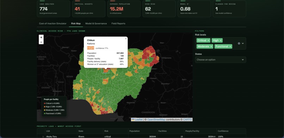The height and width of the screenshot is (138, 284).
Task: Click the people per facility value 7,687
Action: pos(121,59)
